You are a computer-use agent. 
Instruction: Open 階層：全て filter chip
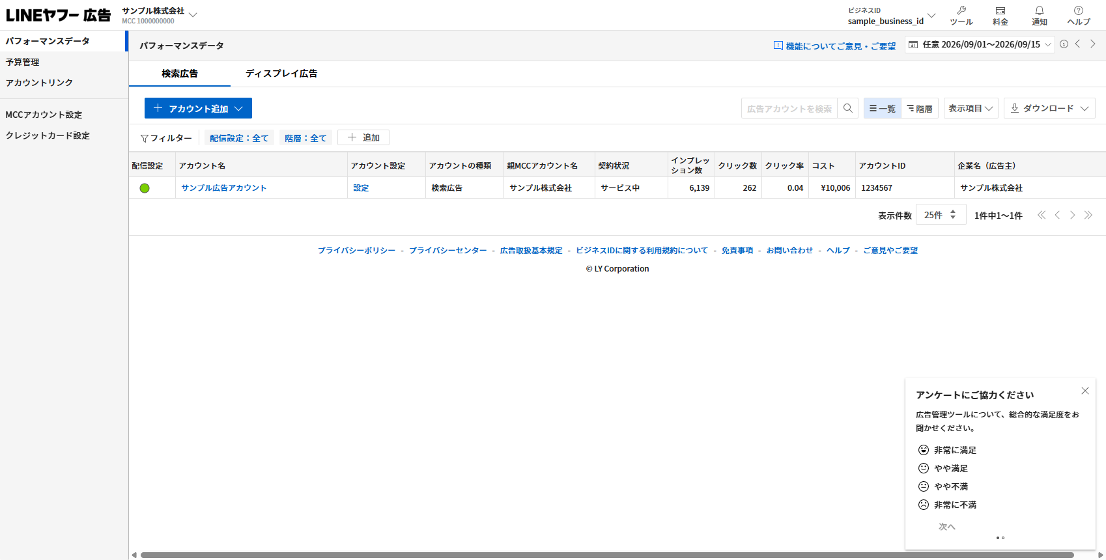point(305,137)
